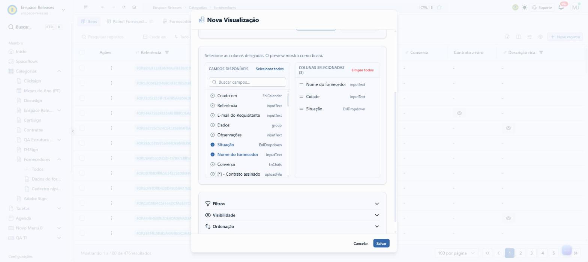Collapse the Fornecedores subcategory
Viewport: 588px width, 262px height.
coord(59,160)
